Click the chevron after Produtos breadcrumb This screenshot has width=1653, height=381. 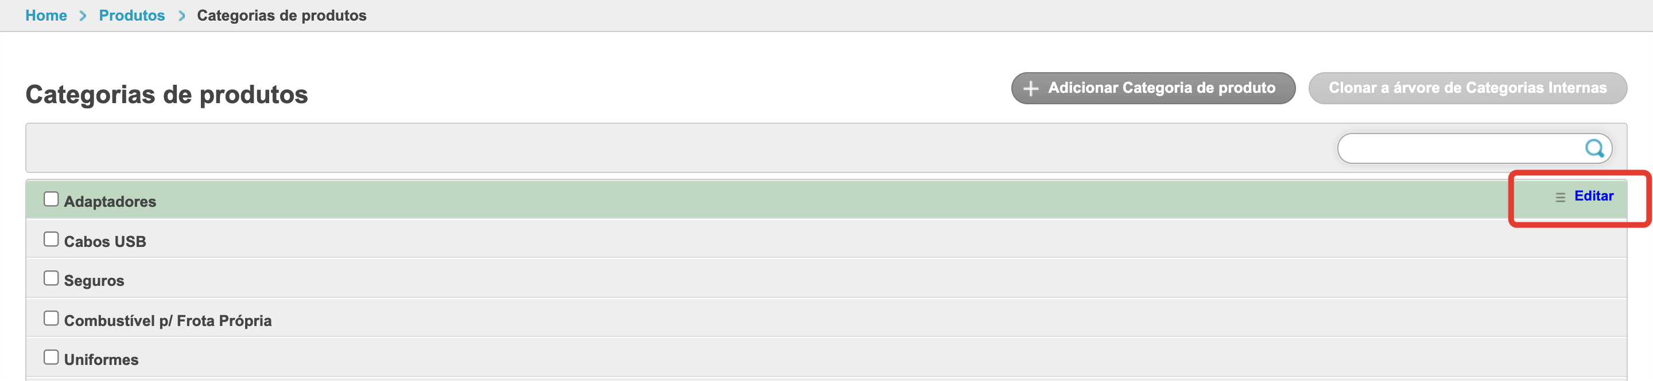181,16
